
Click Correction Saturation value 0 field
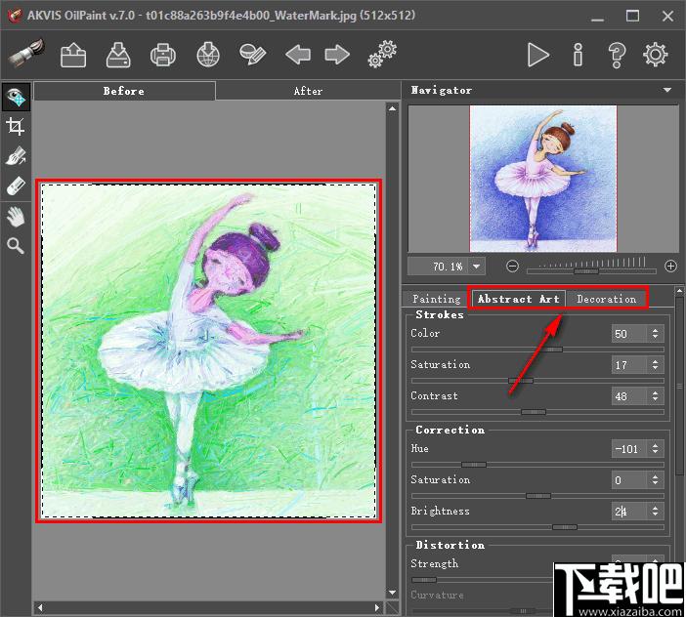[x=629, y=479]
